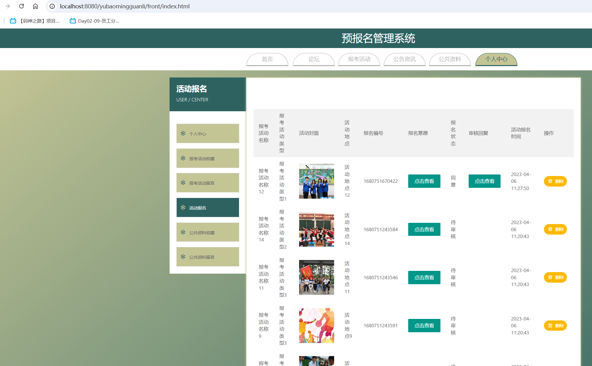
Task: Open 报考活动留言 in the sidebar
Action: 208,183
